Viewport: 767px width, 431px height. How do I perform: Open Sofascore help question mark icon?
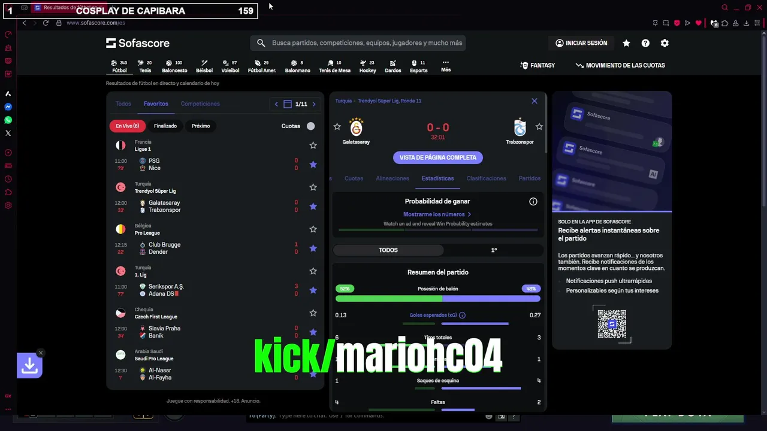[645, 43]
